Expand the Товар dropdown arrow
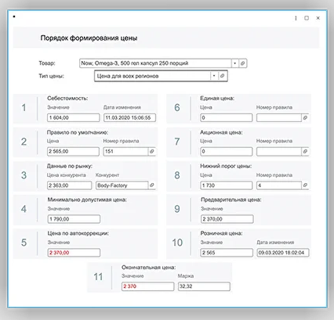Screen dimensions: 334x320 235,63
